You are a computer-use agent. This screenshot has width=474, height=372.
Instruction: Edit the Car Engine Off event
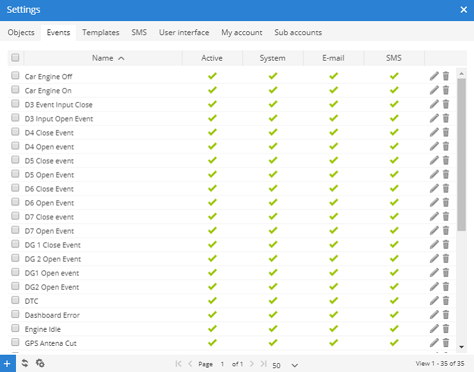[x=434, y=76]
